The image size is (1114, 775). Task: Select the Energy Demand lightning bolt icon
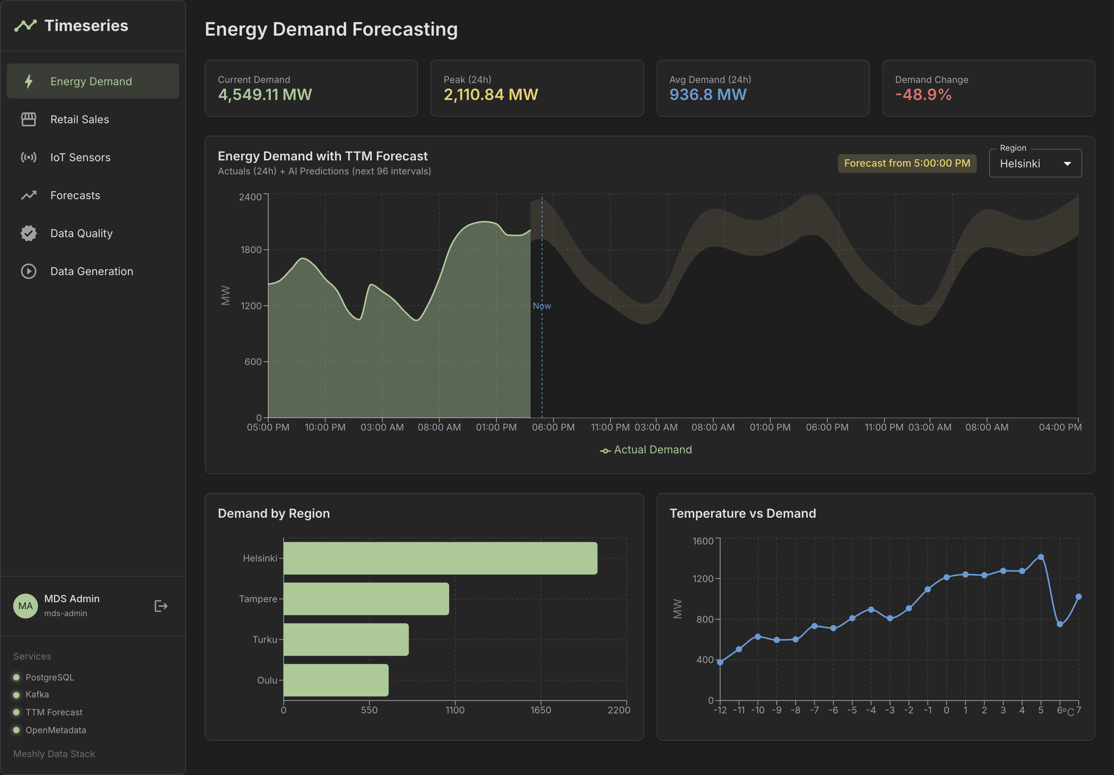[x=29, y=81]
